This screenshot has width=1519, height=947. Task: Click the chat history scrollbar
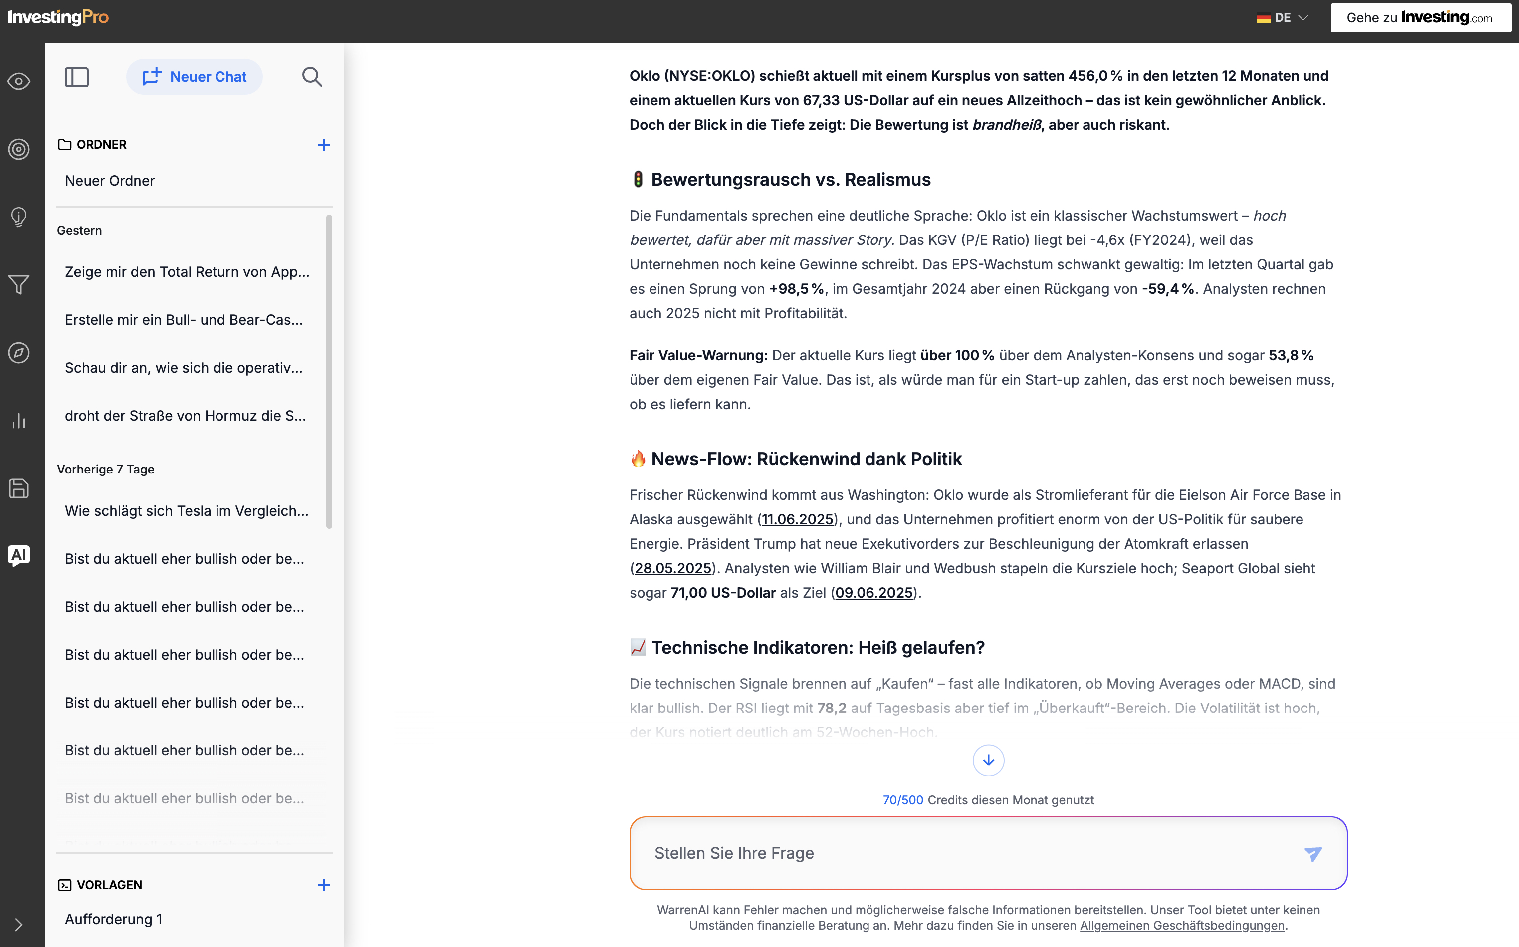(329, 372)
